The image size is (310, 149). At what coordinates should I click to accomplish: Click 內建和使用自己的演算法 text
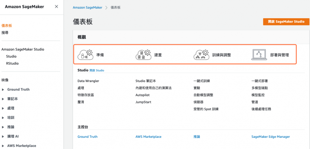[x=153, y=88]
